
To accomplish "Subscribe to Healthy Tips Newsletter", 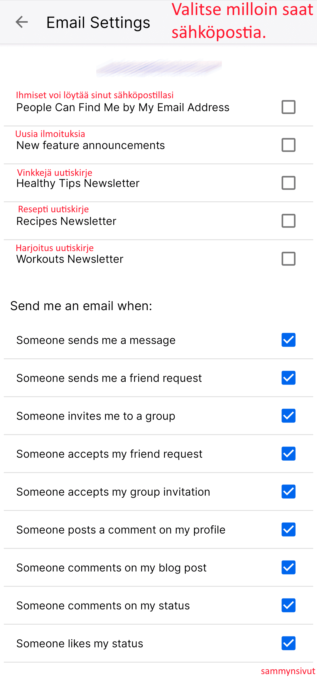I will tap(288, 183).
